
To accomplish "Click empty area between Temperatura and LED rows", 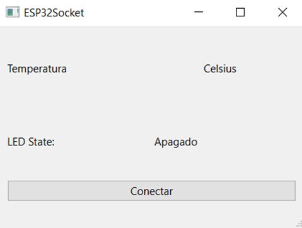I will [x=151, y=105].
